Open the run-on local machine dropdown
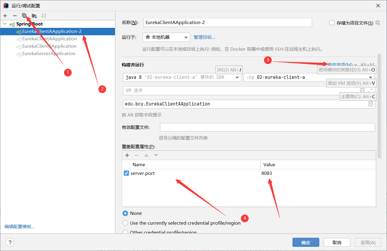Screen dimensions: 387x251 pos(166,37)
